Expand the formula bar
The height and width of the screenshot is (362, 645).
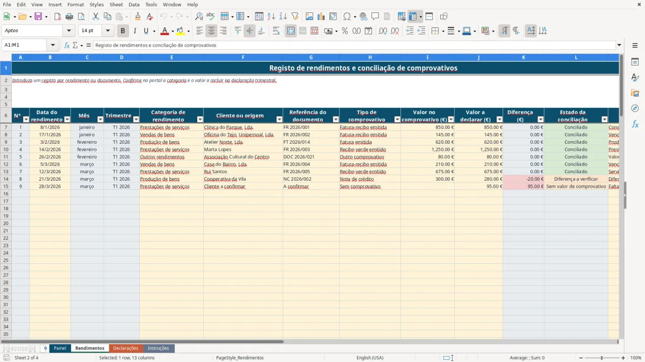620,46
